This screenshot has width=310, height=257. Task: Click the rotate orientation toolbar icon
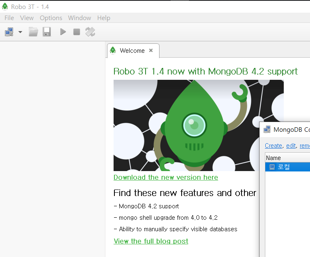click(90, 32)
